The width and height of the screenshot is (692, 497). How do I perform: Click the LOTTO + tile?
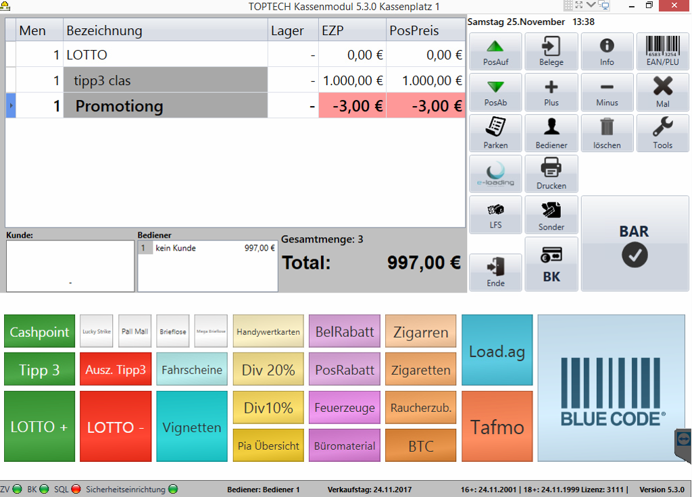40,427
